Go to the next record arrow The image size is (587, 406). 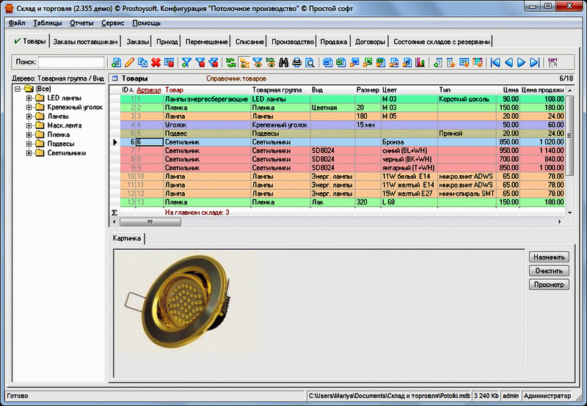tap(521, 62)
